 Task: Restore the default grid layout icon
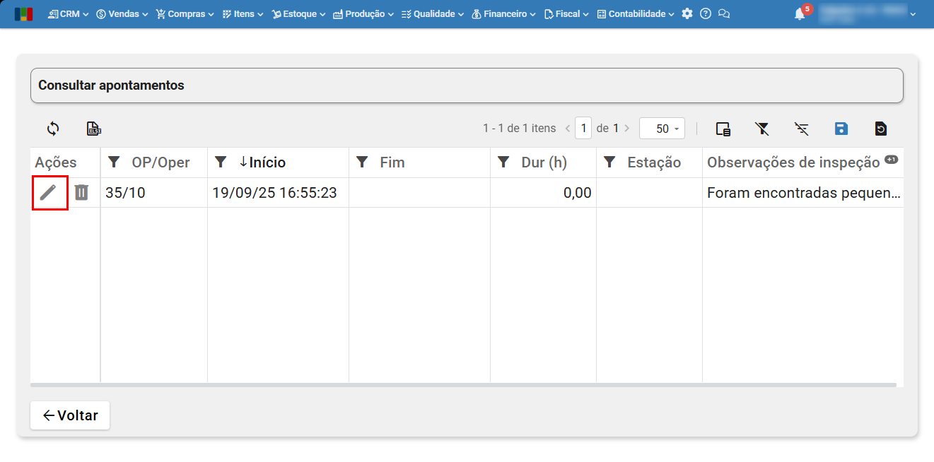click(x=880, y=129)
